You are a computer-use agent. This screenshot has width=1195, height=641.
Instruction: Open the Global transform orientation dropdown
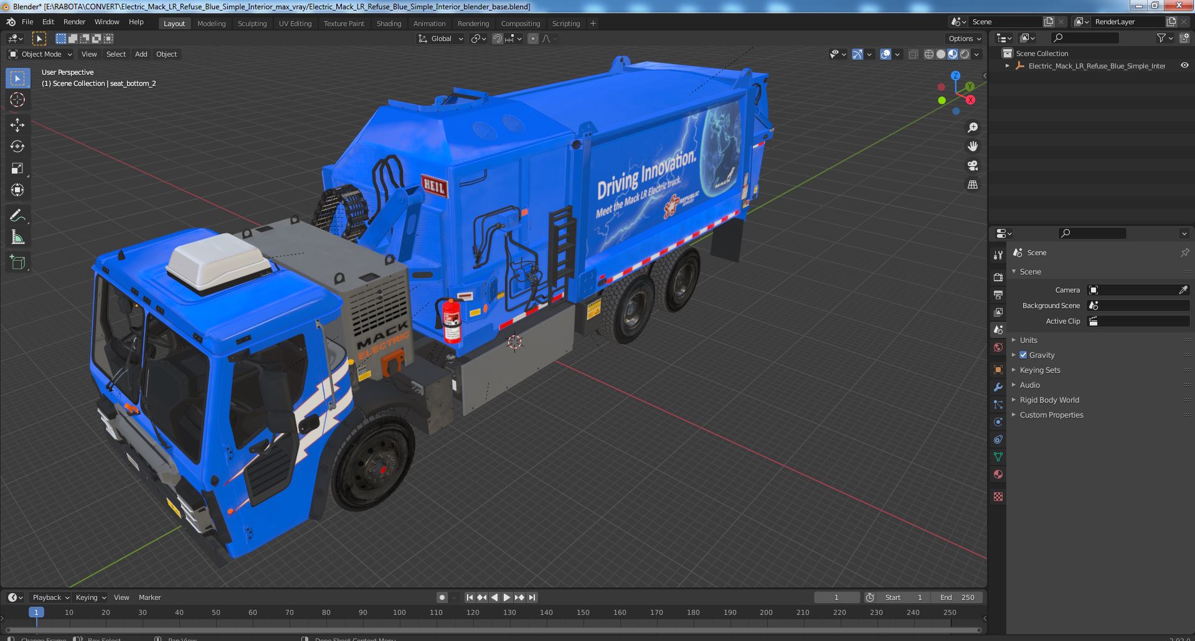(x=441, y=39)
